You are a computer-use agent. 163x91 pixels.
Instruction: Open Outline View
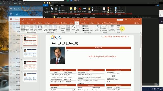27,28
